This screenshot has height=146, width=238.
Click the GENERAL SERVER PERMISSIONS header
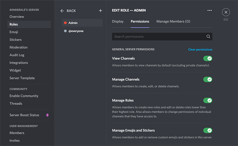[133, 49]
